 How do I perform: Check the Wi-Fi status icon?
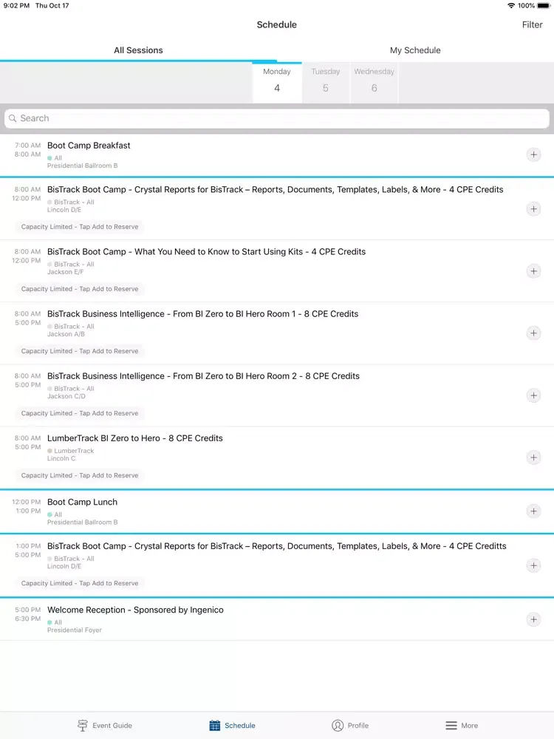511,6
